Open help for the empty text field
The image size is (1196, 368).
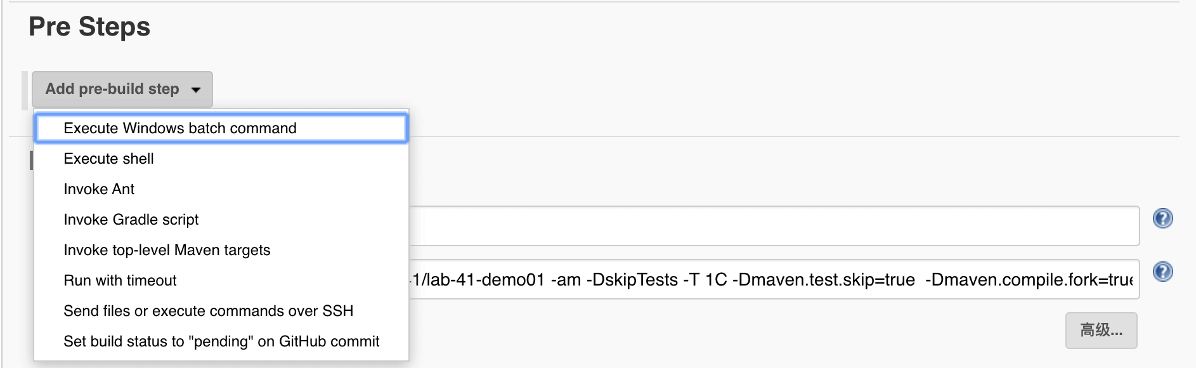tap(1162, 219)
